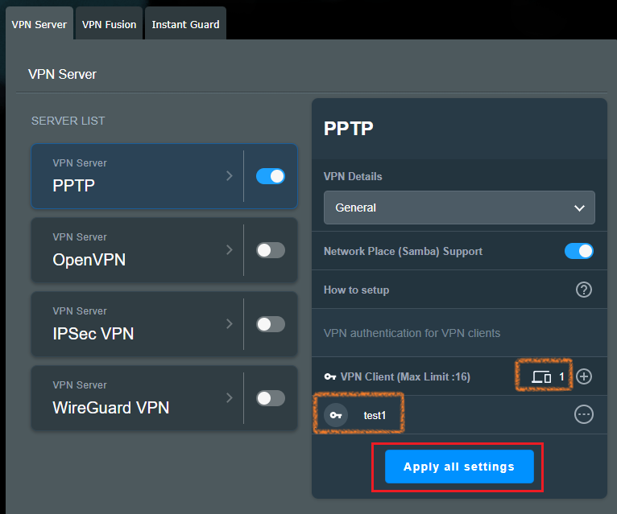Click the PPTP panel heading
The width and height of the screenshot is (617, 514).
tap(348, 129)
